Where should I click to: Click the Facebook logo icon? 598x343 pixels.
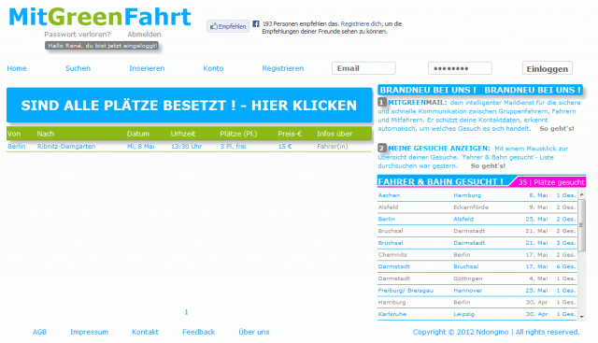pyautogui.click(x=256, y=23)
